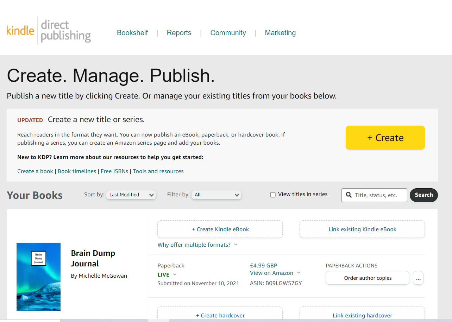Click the £4.99 GBP price text
This screenshot has width=452, height=322.
tap(264, 266)
